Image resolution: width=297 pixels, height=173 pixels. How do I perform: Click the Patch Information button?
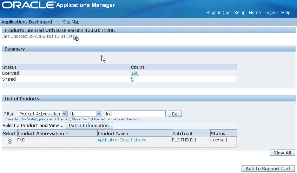point(89,125)
